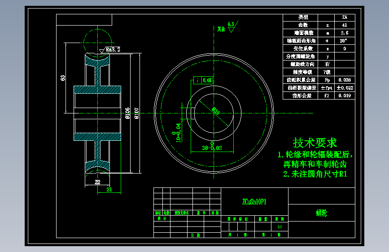Select the line 1.轮缘和轮辐装配后
The height and width of the screenshot is (252, 389).
[315, 155]
